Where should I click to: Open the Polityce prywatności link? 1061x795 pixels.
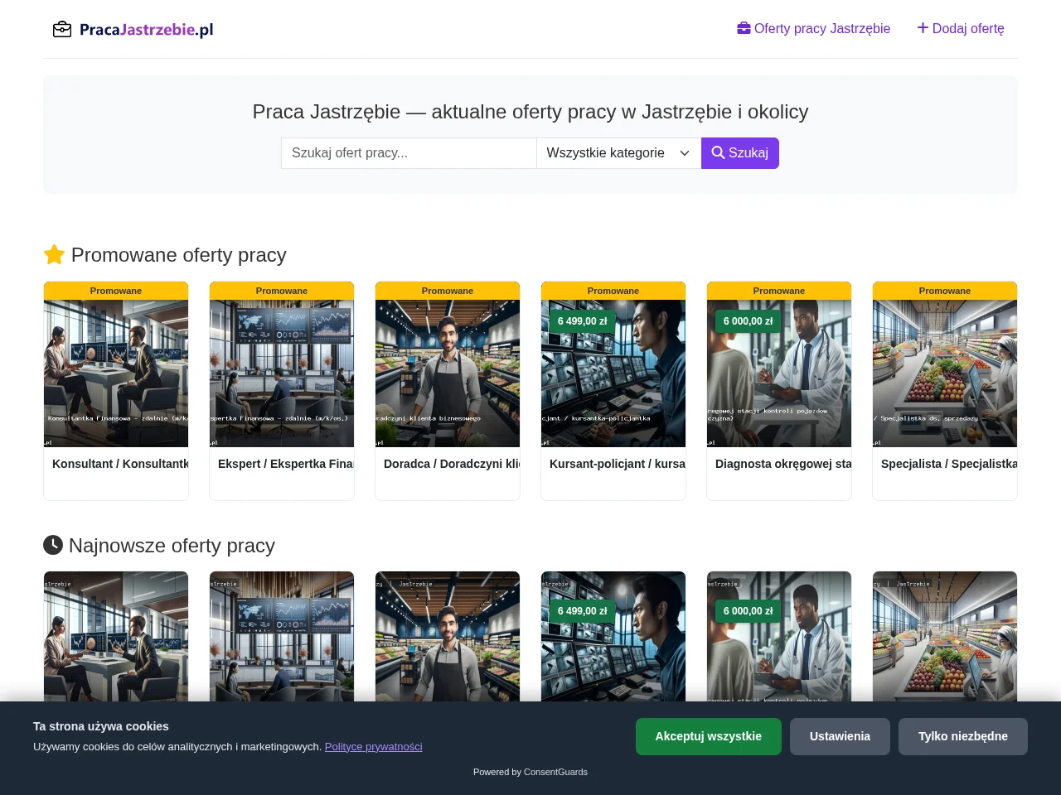click(x=374, y=746)
